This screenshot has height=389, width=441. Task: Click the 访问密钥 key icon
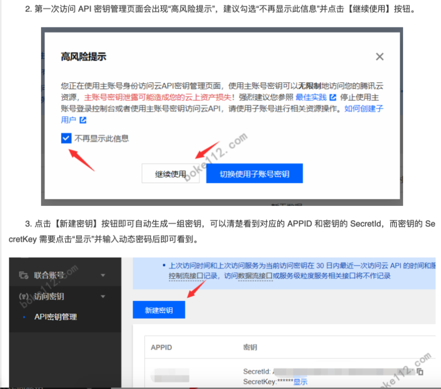23,297
